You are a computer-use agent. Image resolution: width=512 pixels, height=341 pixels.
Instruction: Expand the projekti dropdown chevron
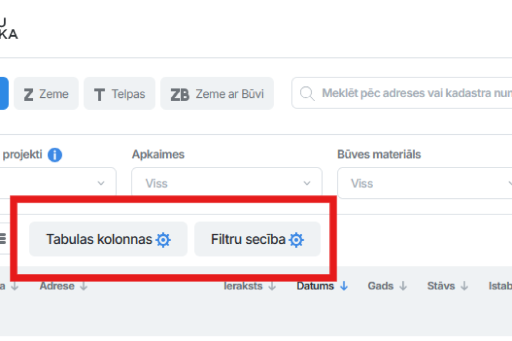tap(101, 183)
